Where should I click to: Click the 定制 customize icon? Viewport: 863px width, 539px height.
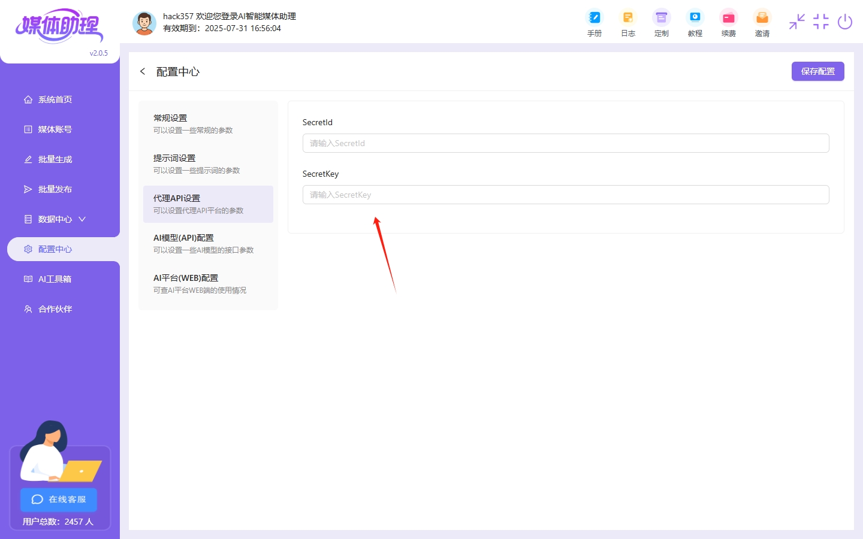(x=661, y=22)
